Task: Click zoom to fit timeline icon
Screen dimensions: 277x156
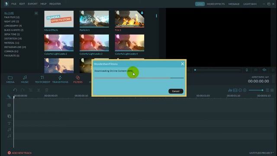Action: tap(235, 91)
